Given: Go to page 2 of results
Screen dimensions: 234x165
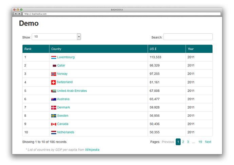Looking at the screenshot, I should point(183,142).
